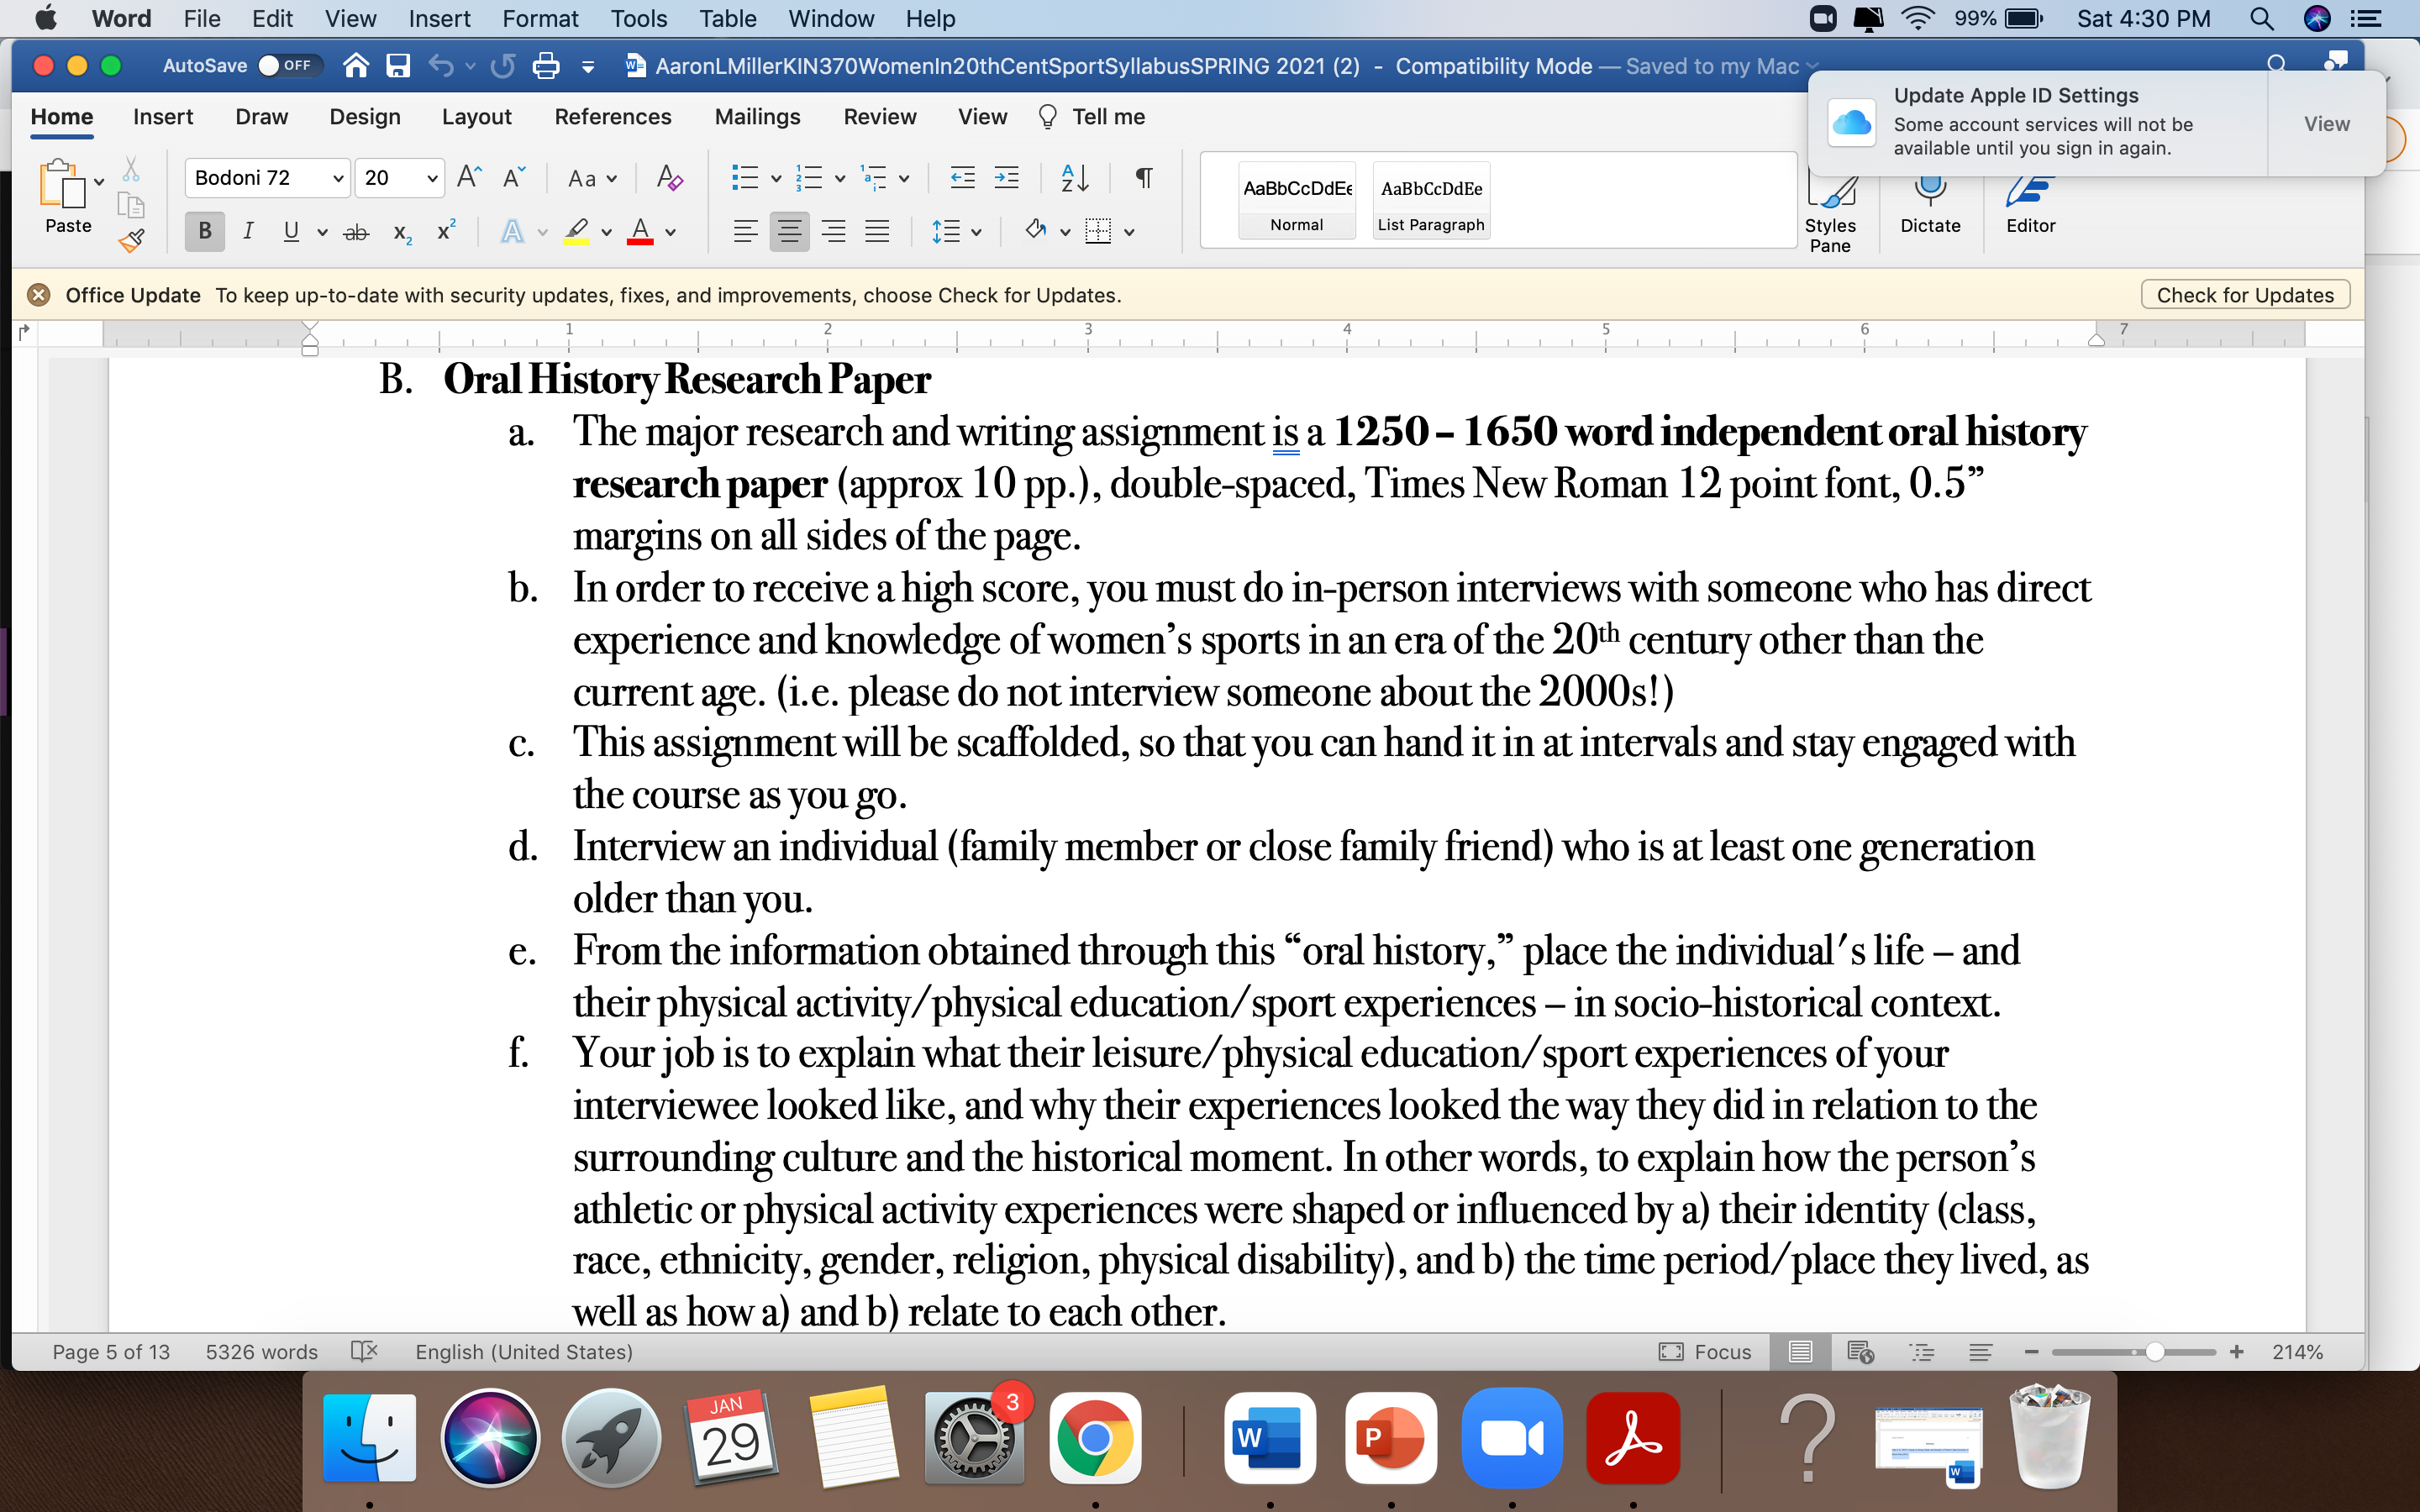Decrease font size with small A

coord(514,178)
